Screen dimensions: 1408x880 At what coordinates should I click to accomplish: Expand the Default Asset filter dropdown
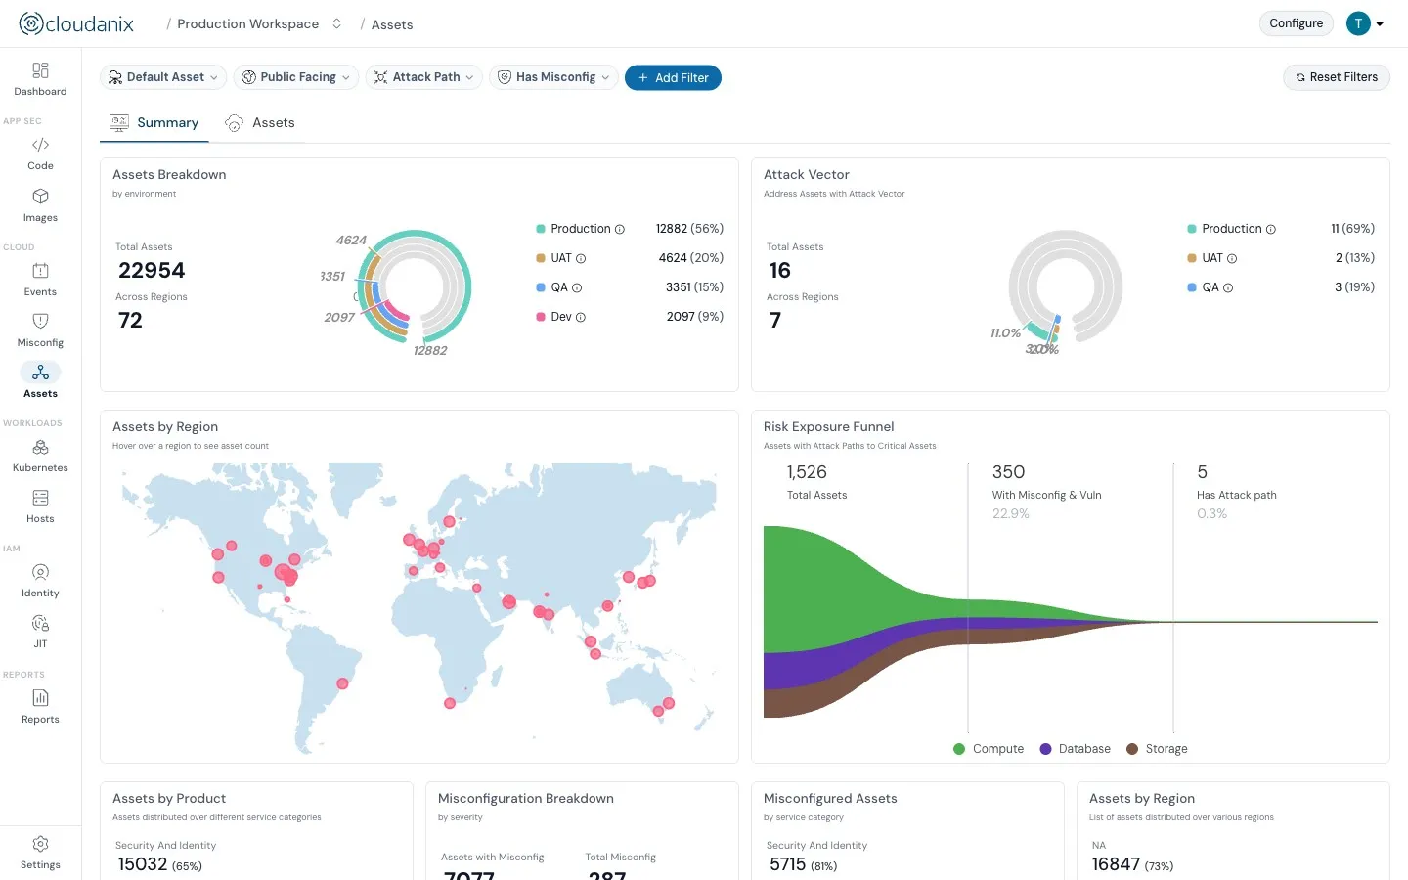(163, 77)
